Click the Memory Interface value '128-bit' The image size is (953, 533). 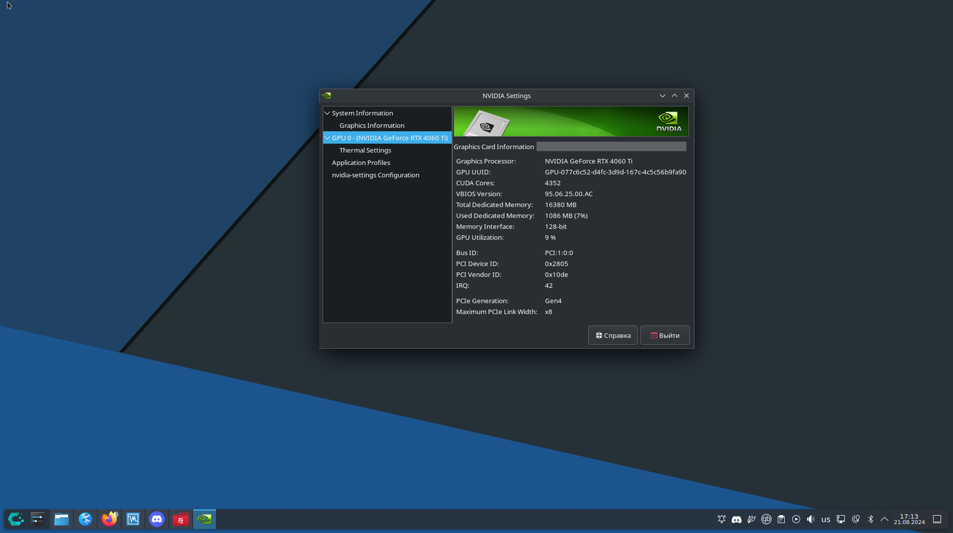coord(556,227)
